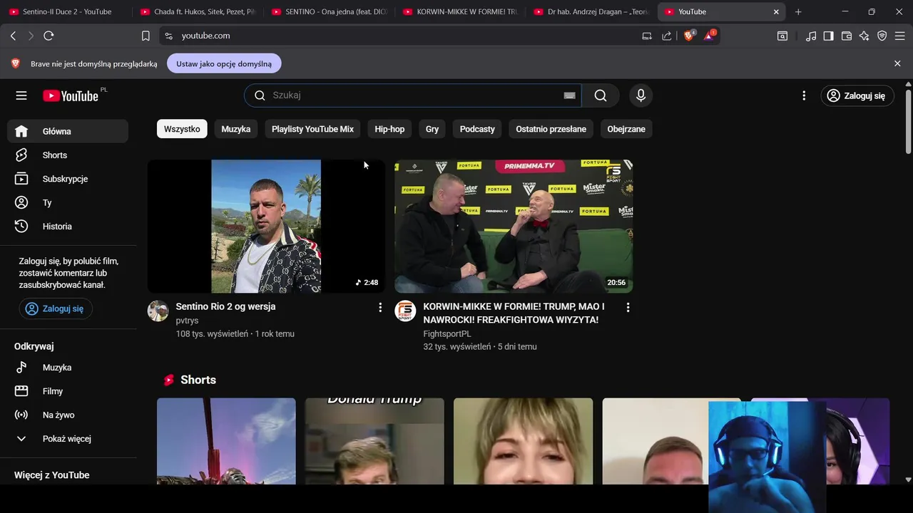
Task: Click the pvtrys channel avatar
Action: (158, 311)
